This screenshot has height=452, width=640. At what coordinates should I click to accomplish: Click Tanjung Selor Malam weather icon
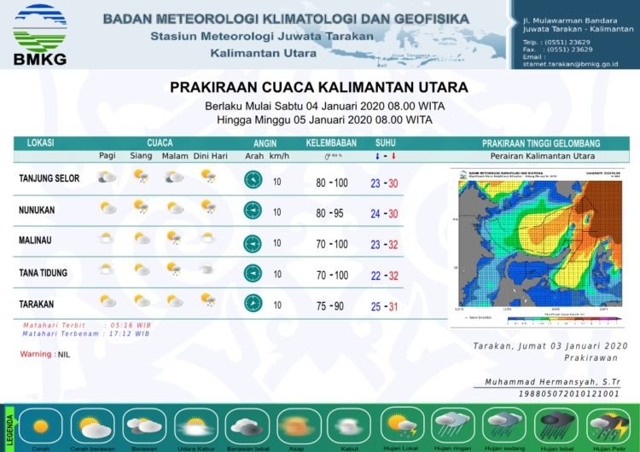[x=174, y=177]
